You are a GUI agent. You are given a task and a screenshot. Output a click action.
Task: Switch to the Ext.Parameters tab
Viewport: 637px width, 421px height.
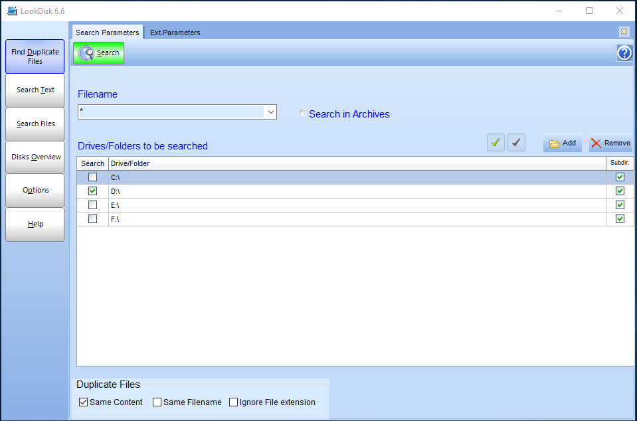click(x=175, y=32)
